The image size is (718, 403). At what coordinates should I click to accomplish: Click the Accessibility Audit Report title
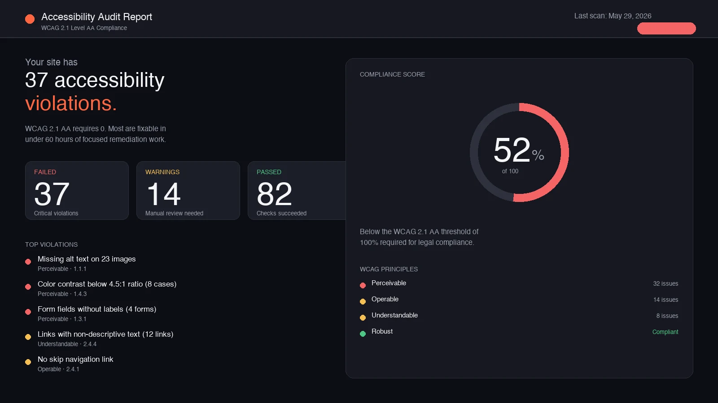click(96, 17)
